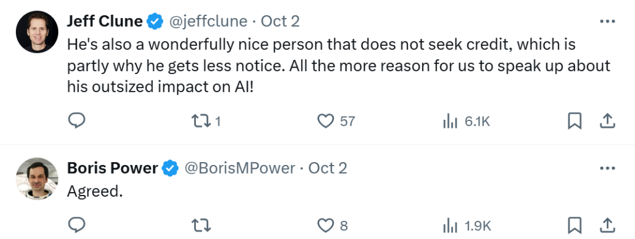The image size is (635, 239).
Task: Open Boris Power's profile picture
Action: [x=36, y=179]
